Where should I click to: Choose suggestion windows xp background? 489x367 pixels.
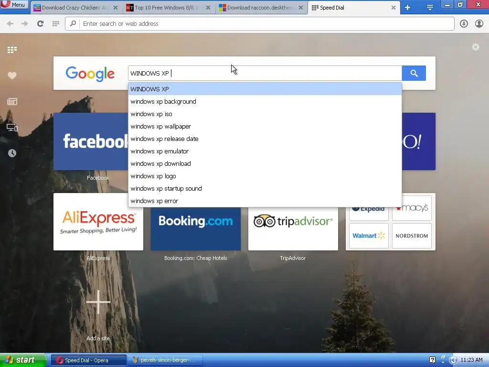265,101
